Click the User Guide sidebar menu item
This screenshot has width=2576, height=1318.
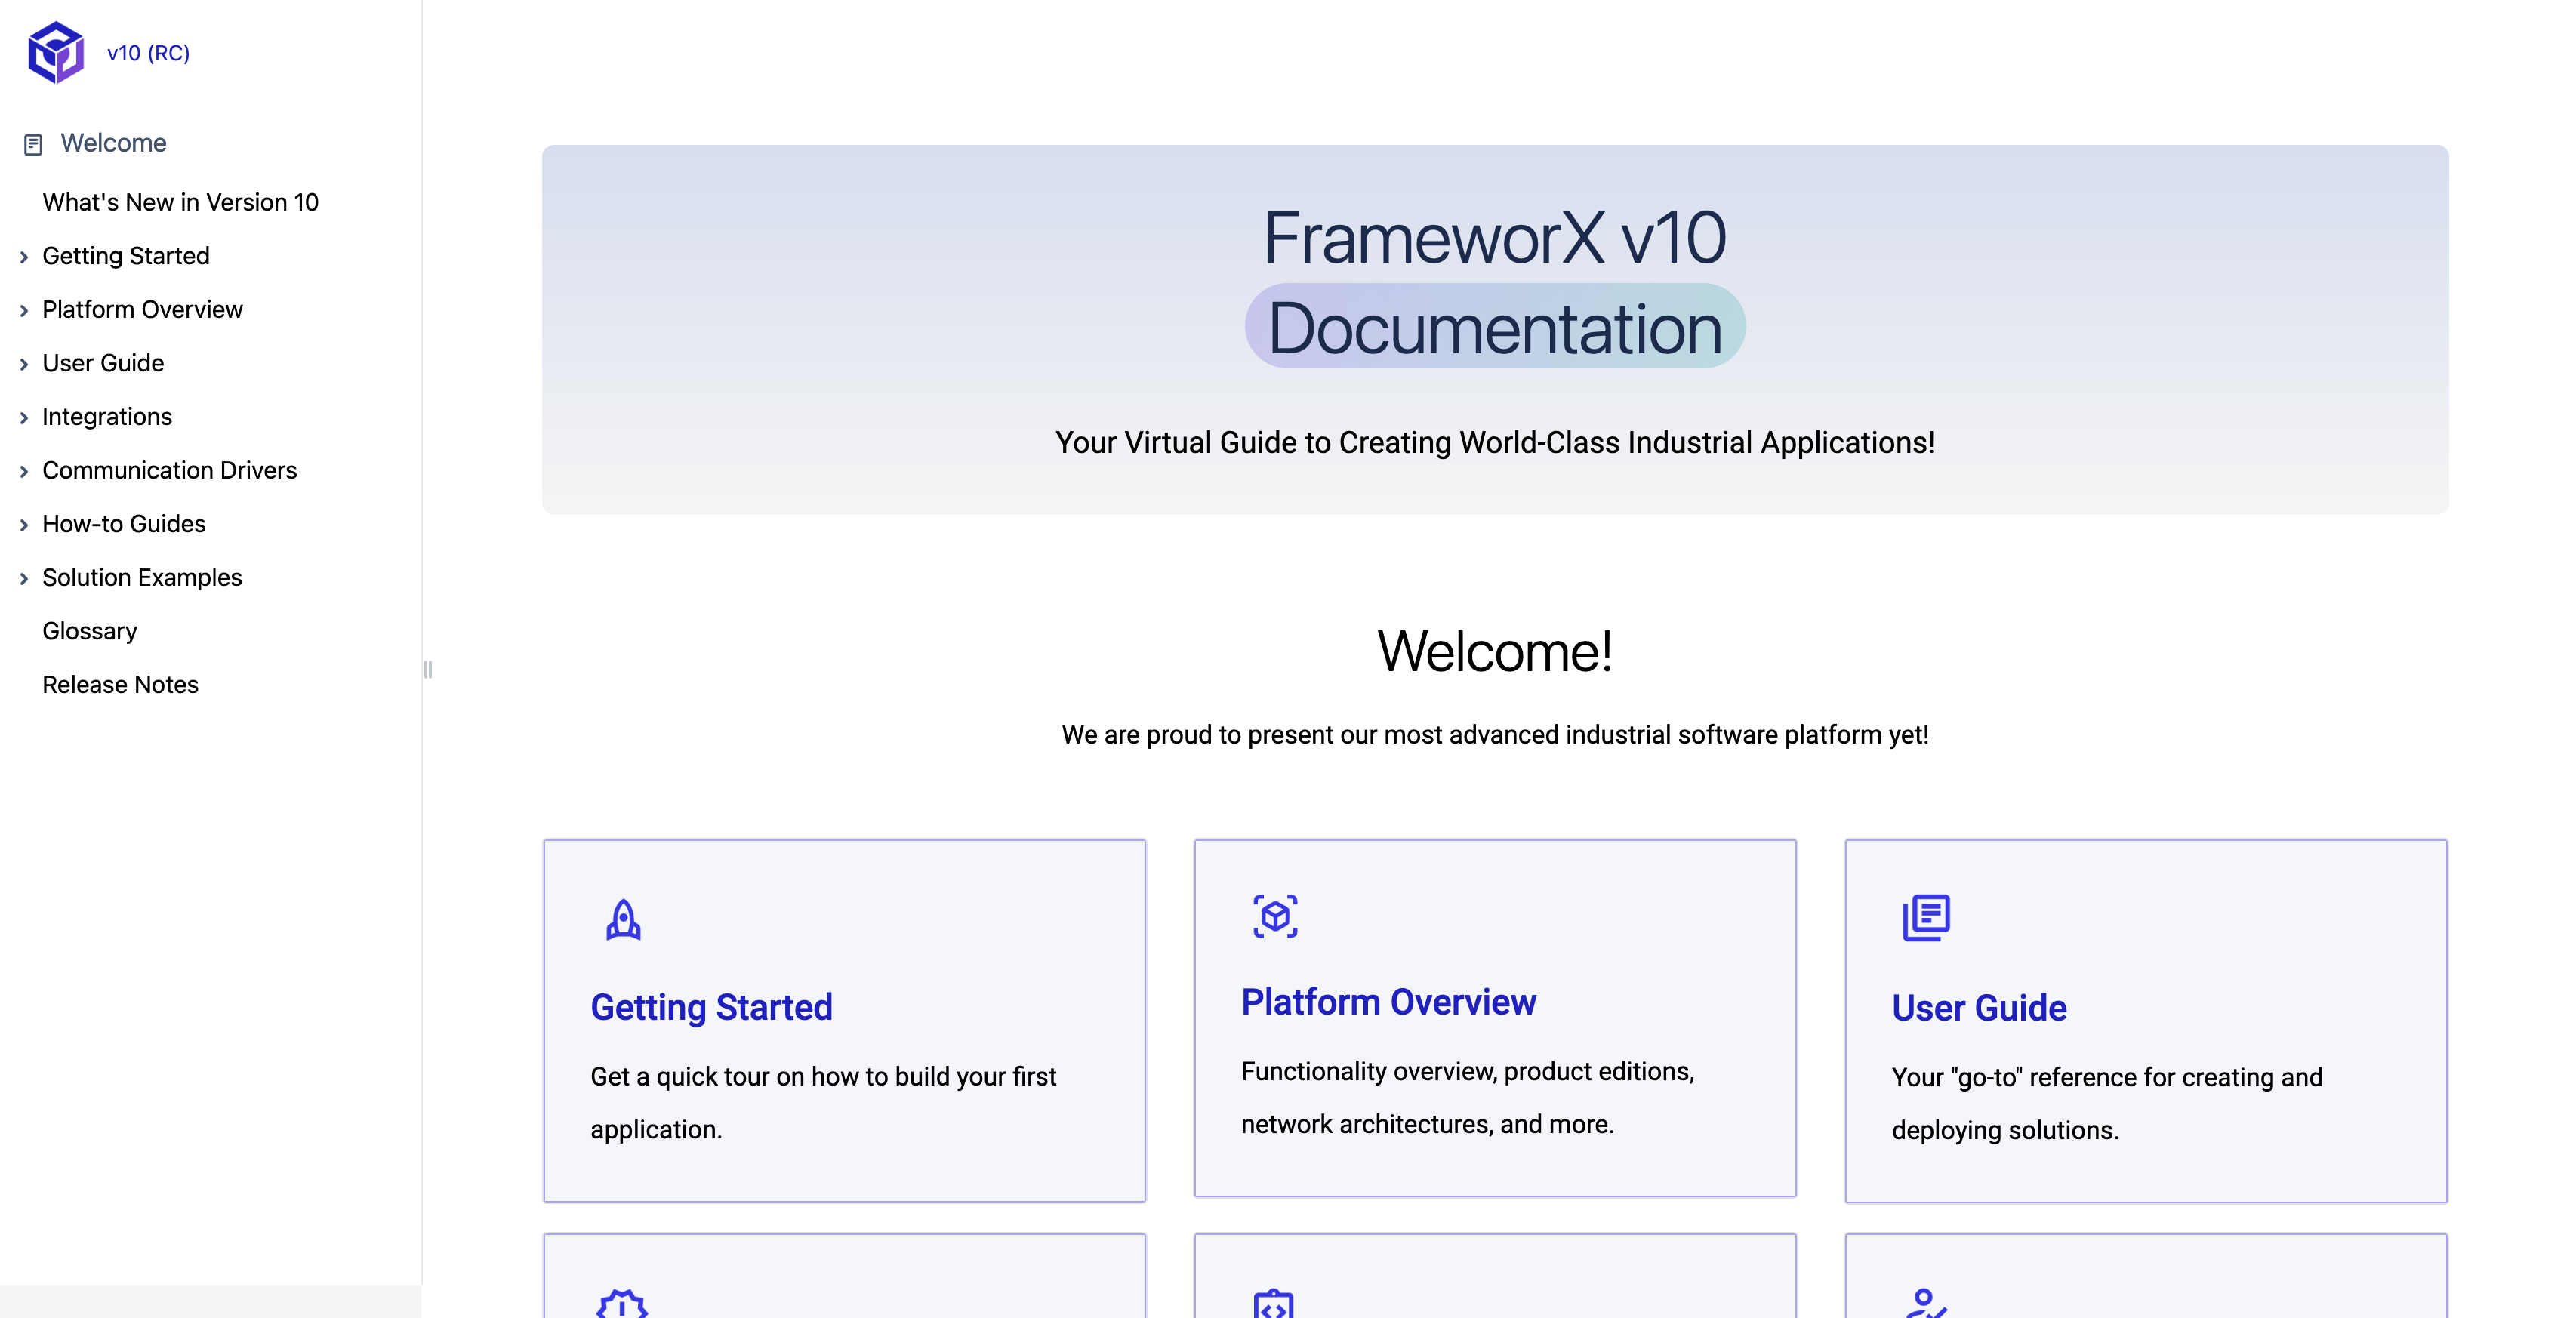103,363
